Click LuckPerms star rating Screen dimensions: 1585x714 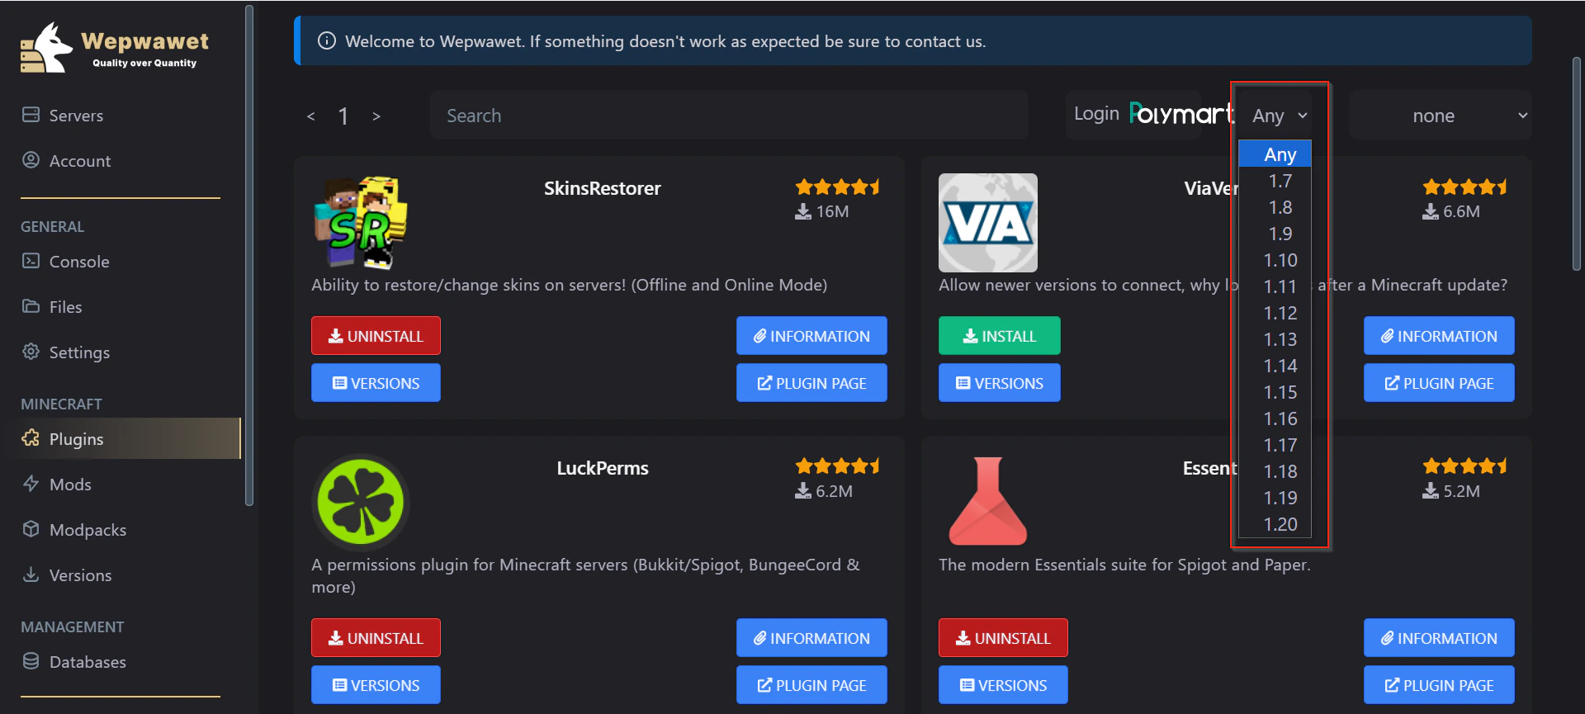[837, 466]
